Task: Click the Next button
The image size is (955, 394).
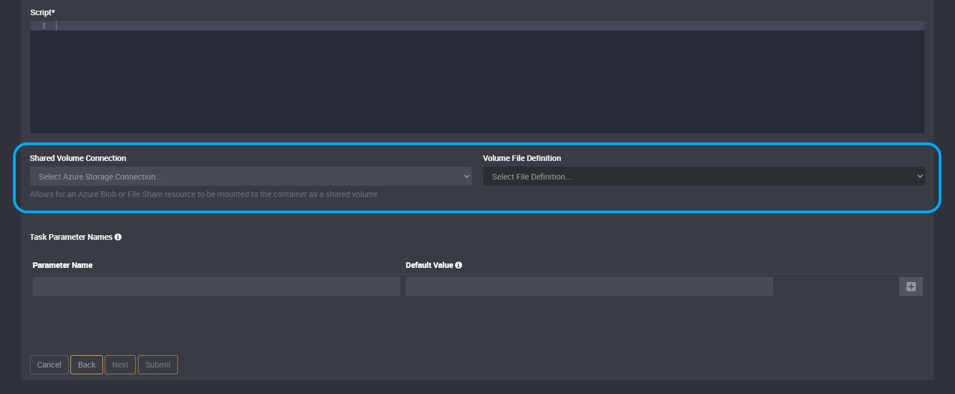Action: click(x=121, y=365)
